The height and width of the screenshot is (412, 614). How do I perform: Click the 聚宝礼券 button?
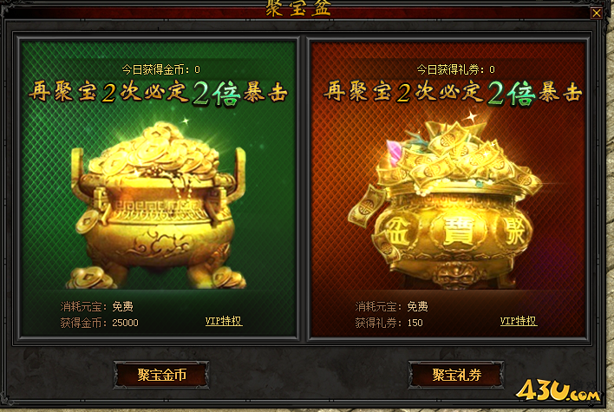pyautogui.click(x=456, y=375)
